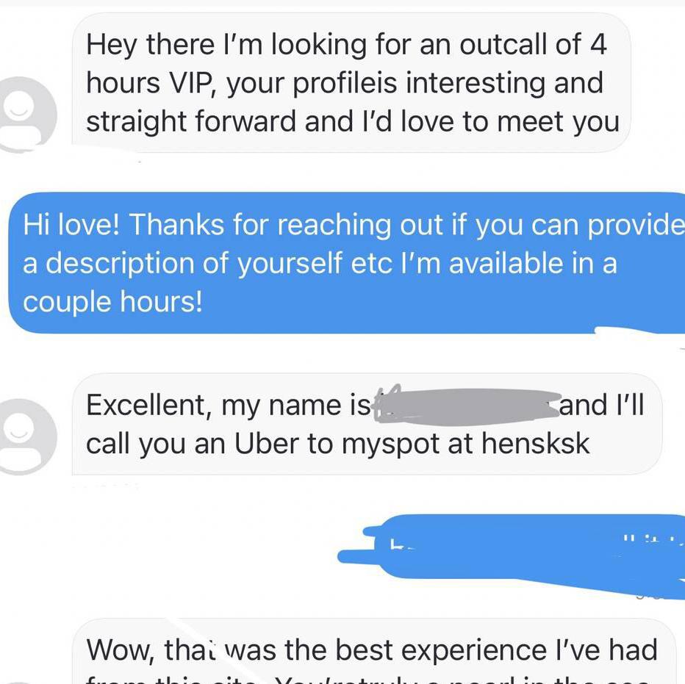Click the "a description of yourself" line
Screen dimensions: 685x684
pos(182,264)
